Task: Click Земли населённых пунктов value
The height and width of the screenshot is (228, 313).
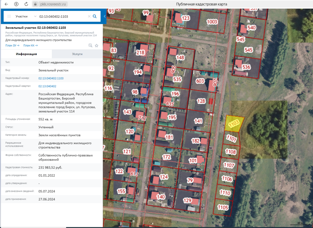Action: tap(59, 135)
